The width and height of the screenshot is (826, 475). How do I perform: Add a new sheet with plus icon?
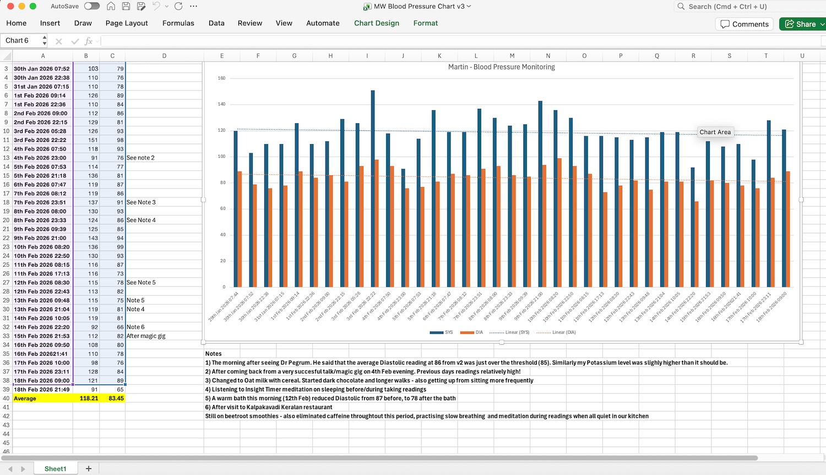89,468
